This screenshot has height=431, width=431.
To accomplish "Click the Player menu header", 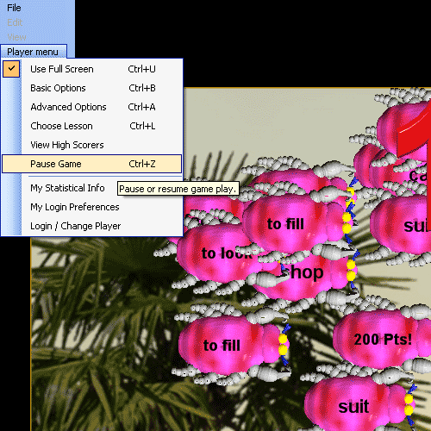I will 33,52.
